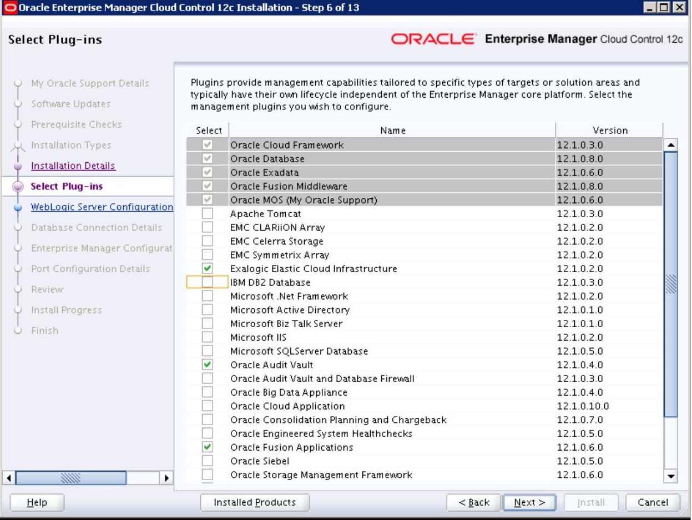Click the step panel horizontal scrollbar thumb
The width and height of the screenshot is (692, 520).
tap(71, 477)
